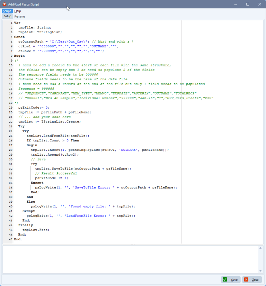Click the comment line starting '"000001","Mrs AB Sample"'
The width and height of the screenshot is (266, 286).
pyautogui.click(x=116, y=98)
